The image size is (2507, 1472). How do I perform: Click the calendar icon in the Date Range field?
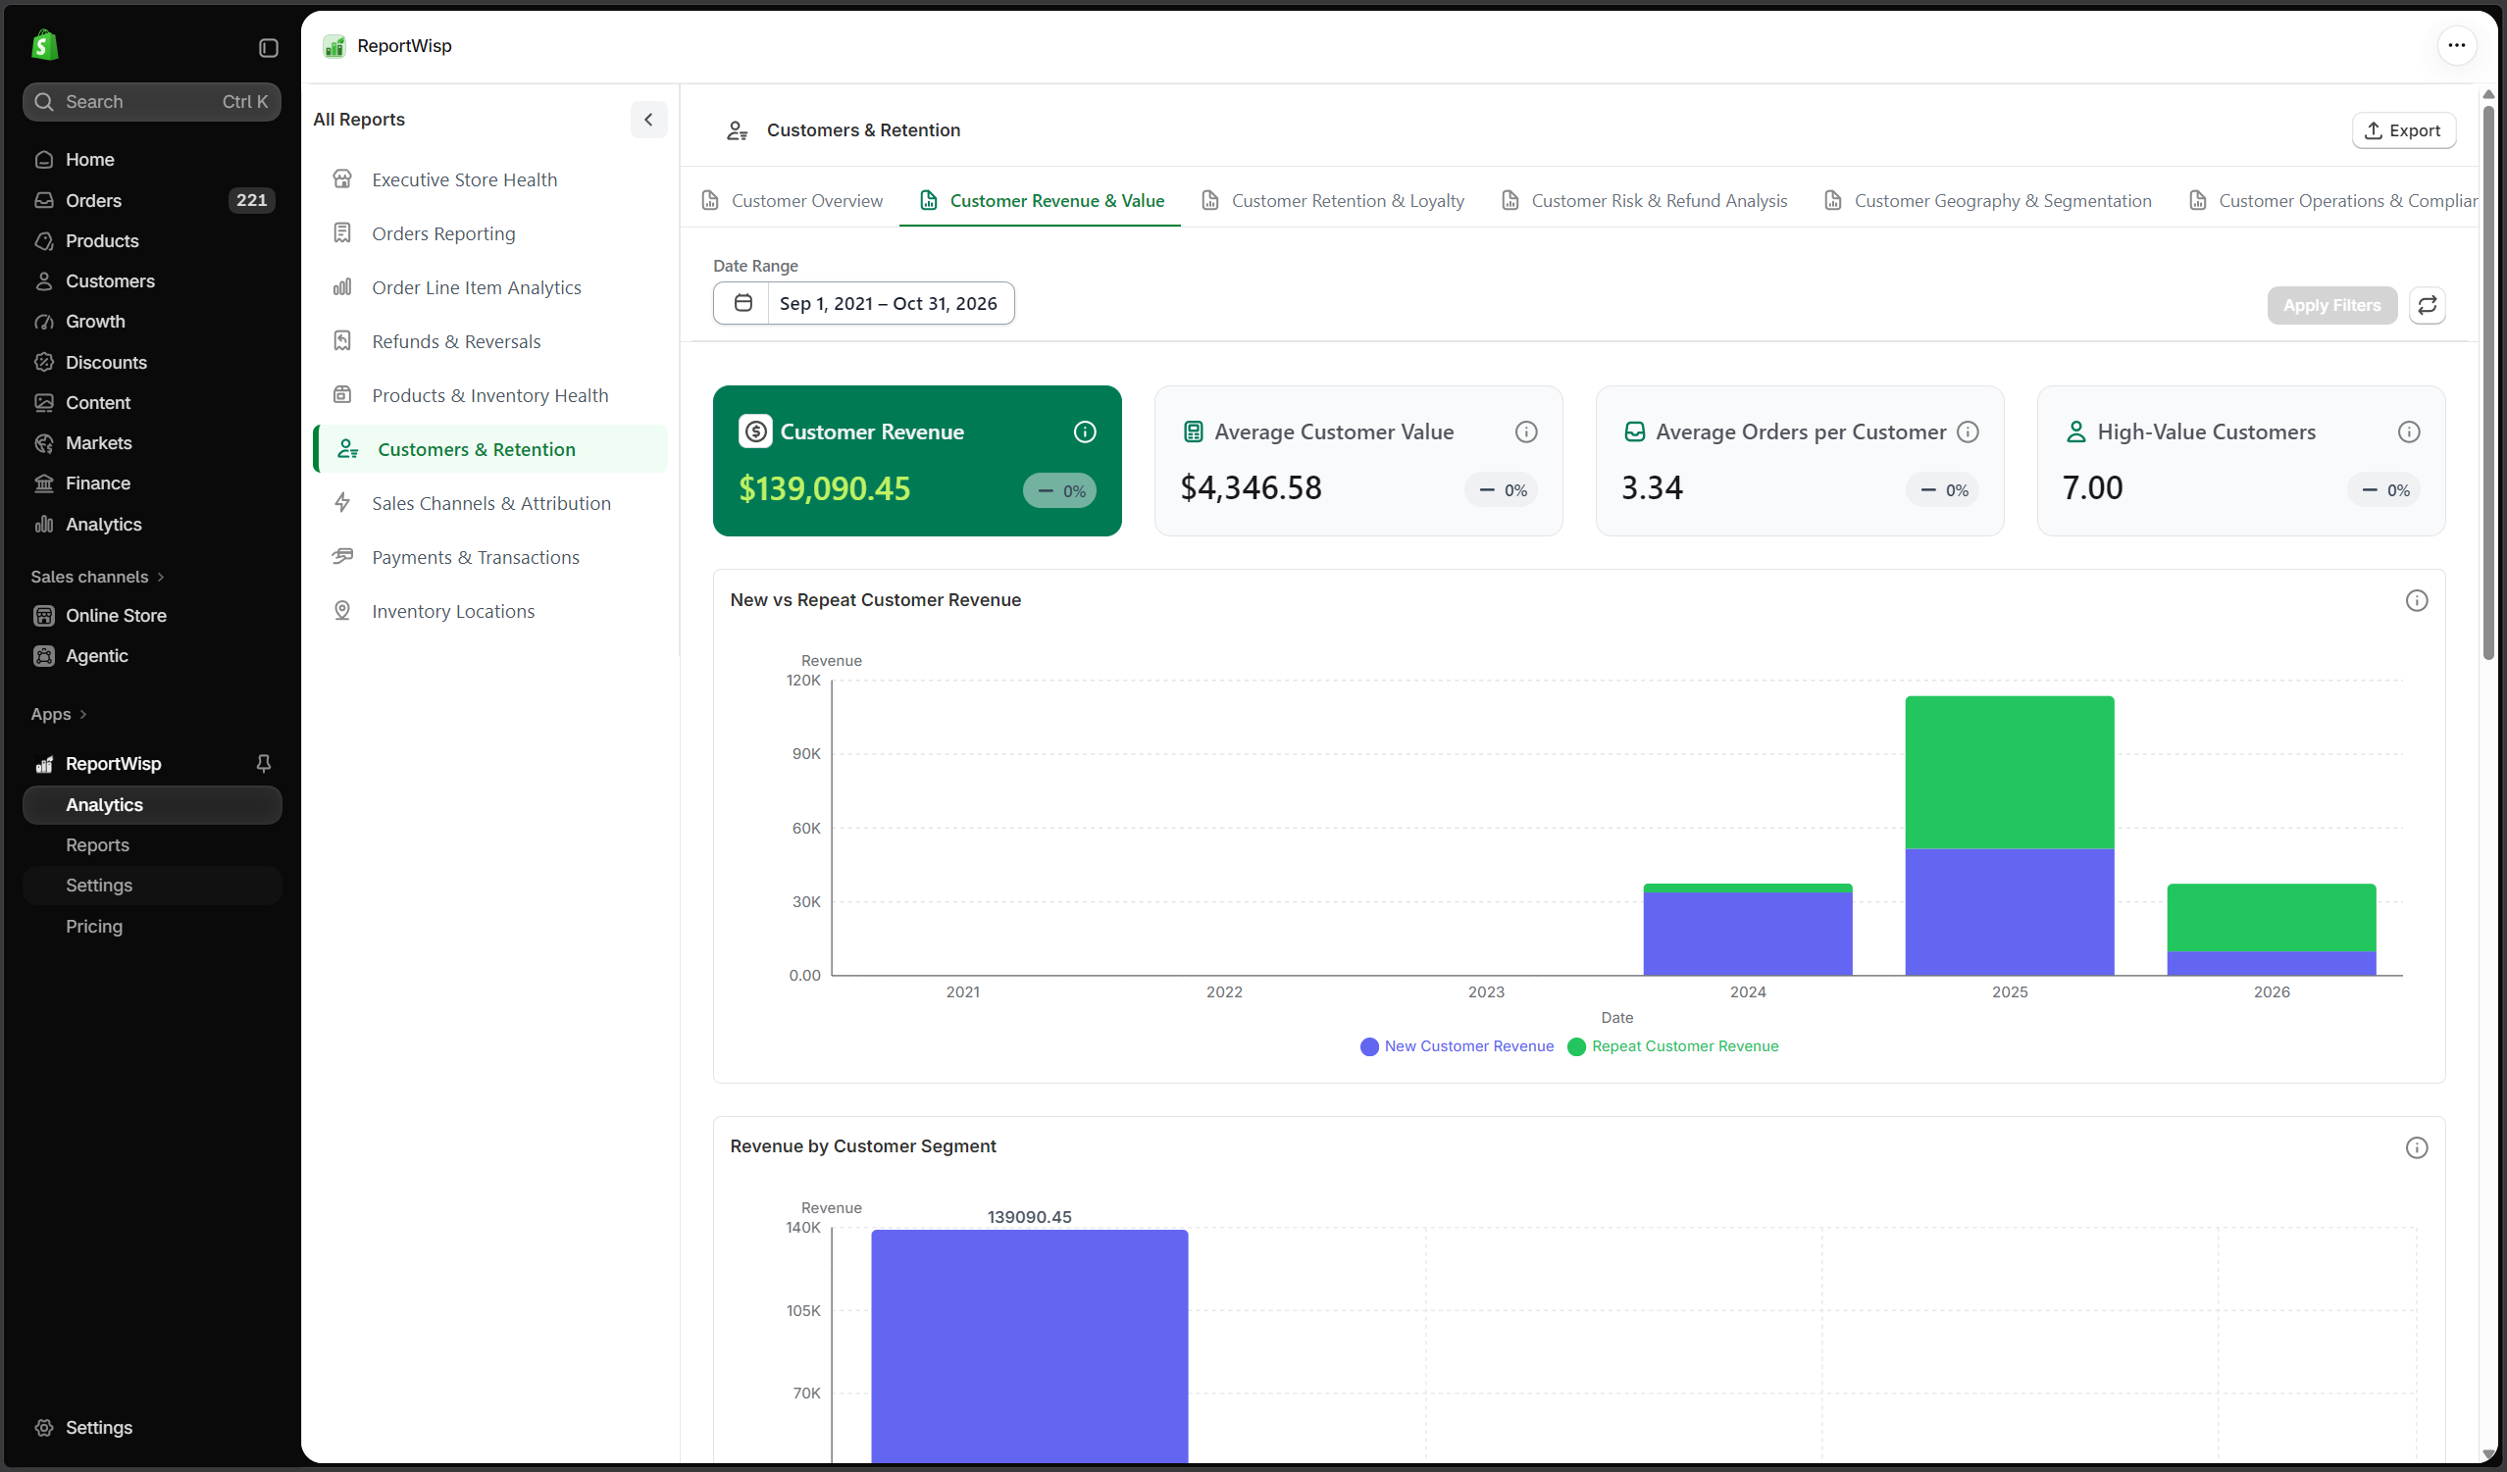tap(742, 303)
